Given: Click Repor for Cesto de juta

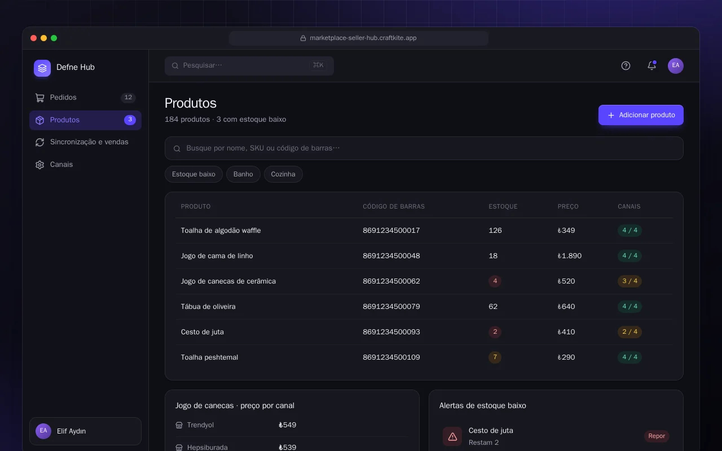Looking at the screenshot, I should 657,436.
